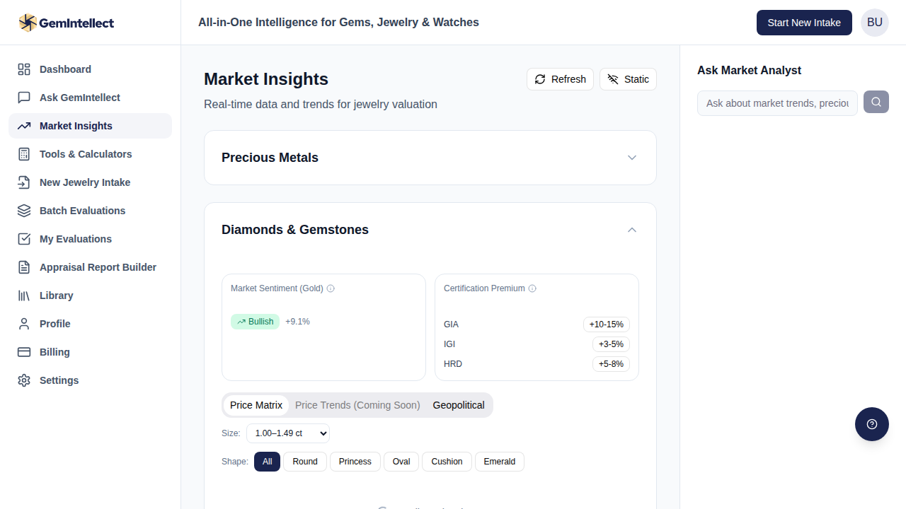Click the Ask GemIntellect chat bubble icon
The height and width of the screenshot is (509, 906).
(x=24, y=98)
